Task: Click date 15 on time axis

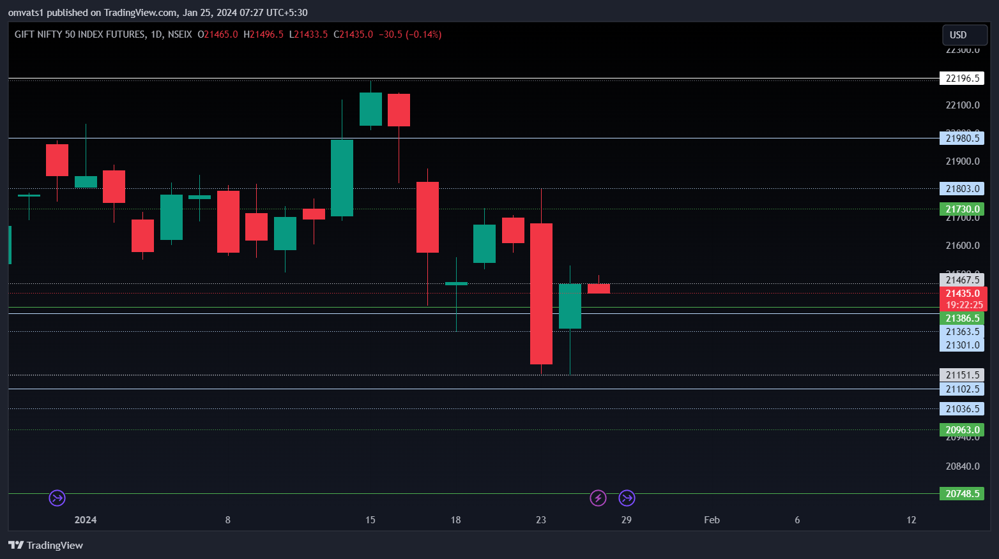Action: point(370,519)
